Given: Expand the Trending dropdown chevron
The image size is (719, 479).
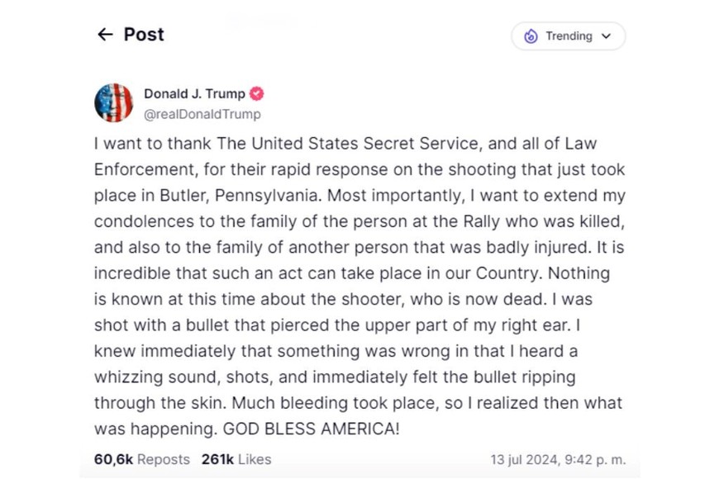Looking at the screenshot, I should click(607, 36).
